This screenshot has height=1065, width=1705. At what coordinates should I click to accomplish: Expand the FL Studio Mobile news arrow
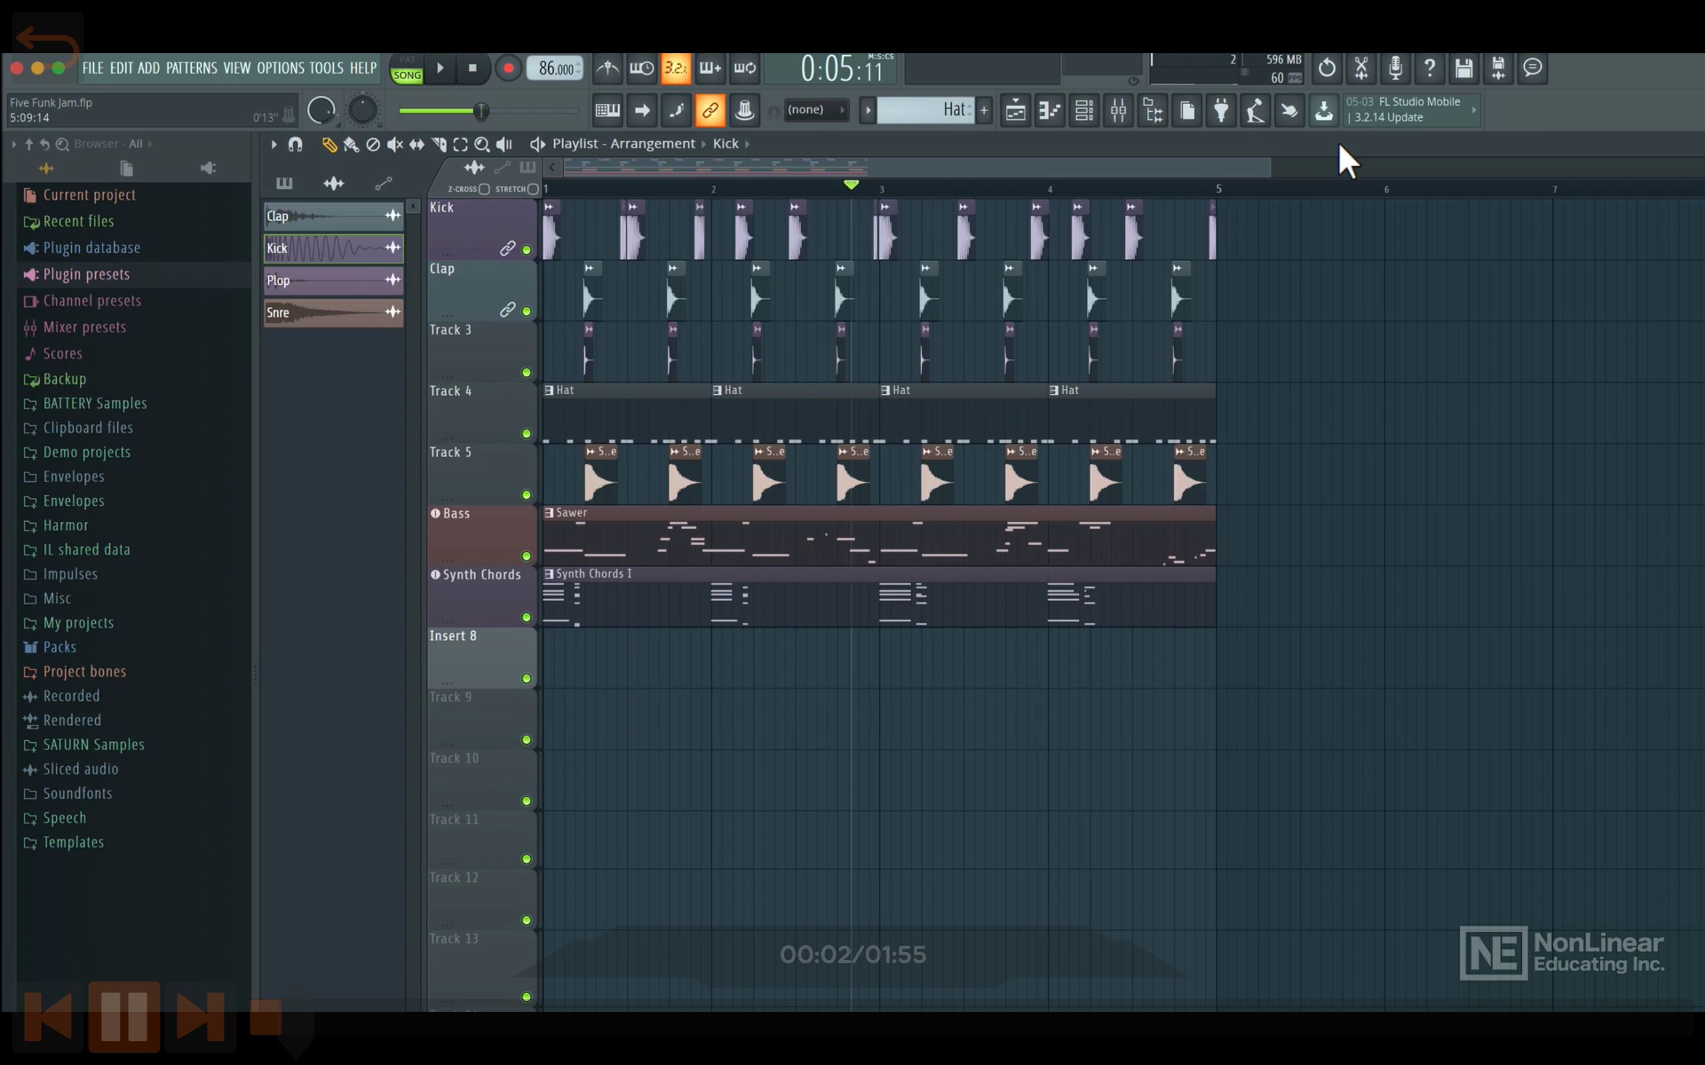coord(1473,110)
